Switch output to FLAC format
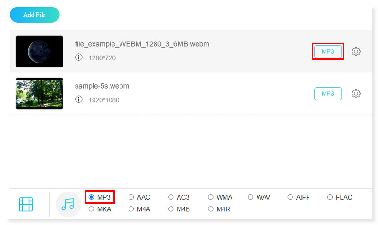 click(330, 197)
